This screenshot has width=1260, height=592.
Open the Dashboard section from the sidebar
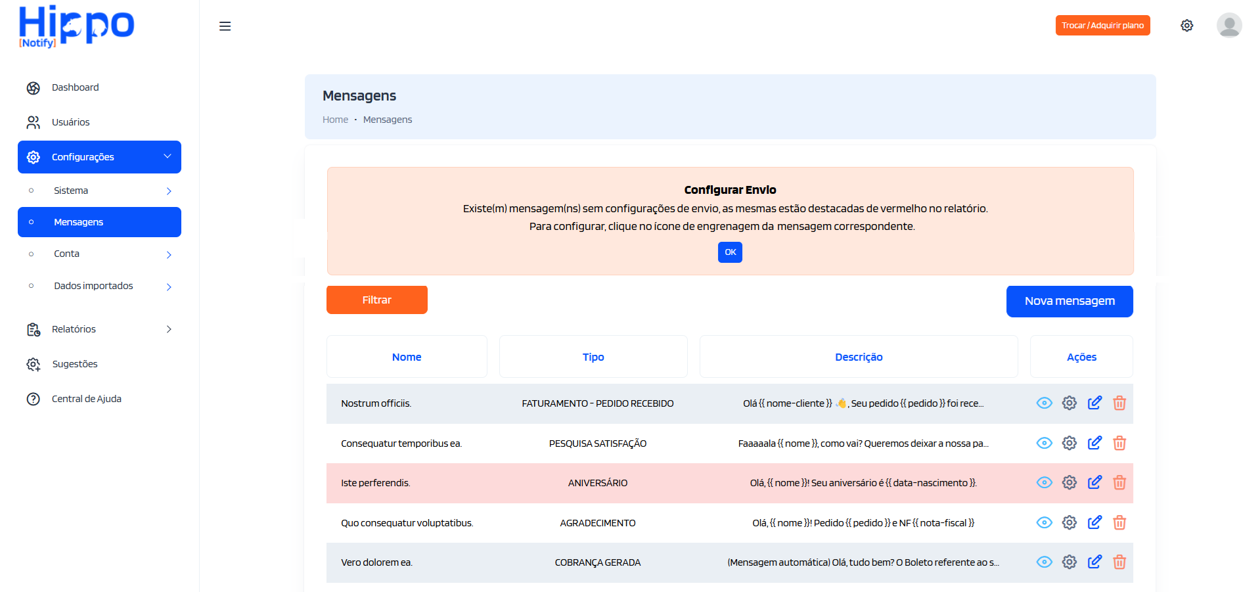tap(75, 87)
